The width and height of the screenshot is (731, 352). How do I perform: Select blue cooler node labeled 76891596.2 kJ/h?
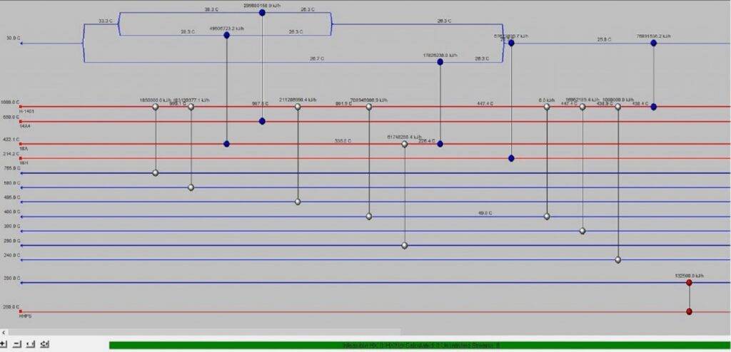[x=654, y=43]
